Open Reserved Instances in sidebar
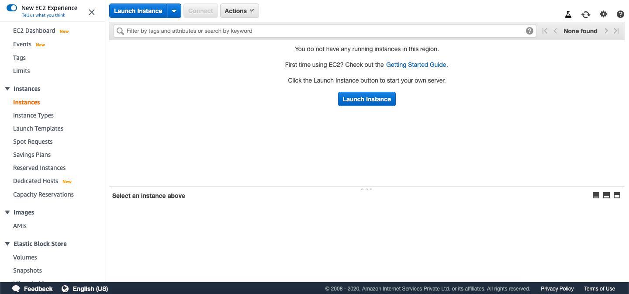This screenshot has height=294, width=629. (x=39, y=168)
